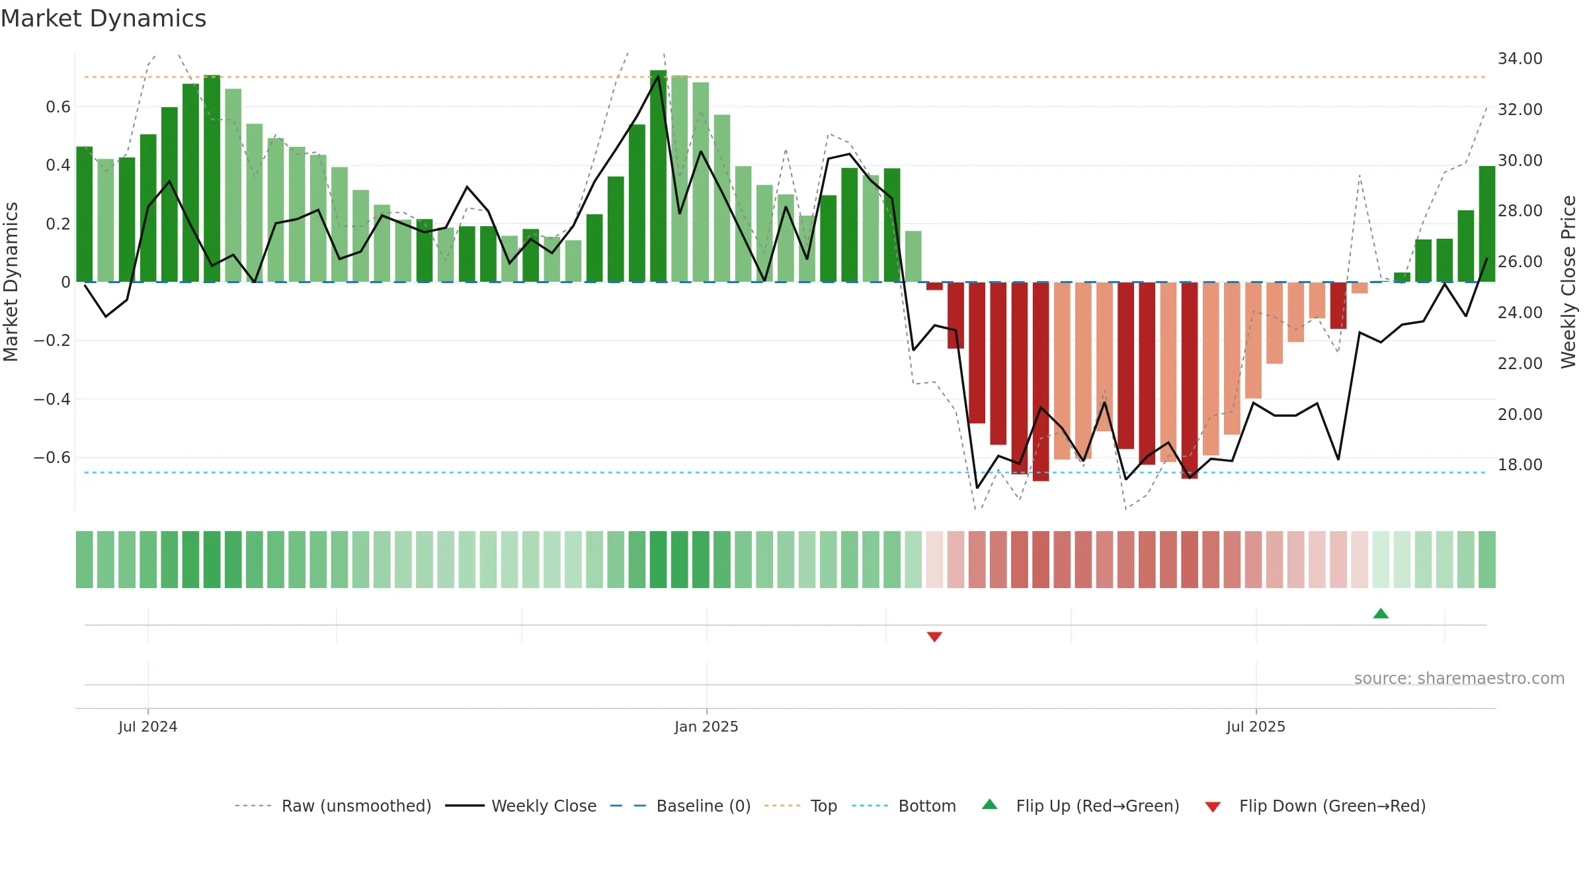Toggle the Top legend entry
1587x893 pixels.
[800, 806]
